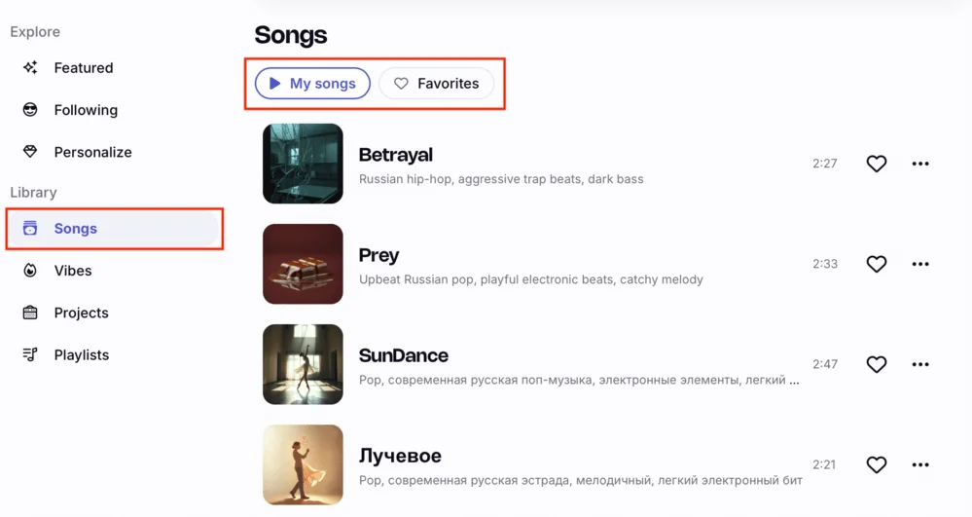The height and width of the screenshot is (517, 972).
Task: Expand more options for SunDance
Action: point(920,364)
